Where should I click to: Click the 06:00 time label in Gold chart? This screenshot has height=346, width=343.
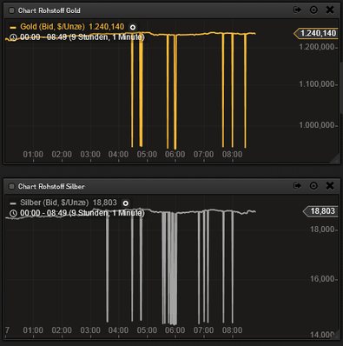175,155
